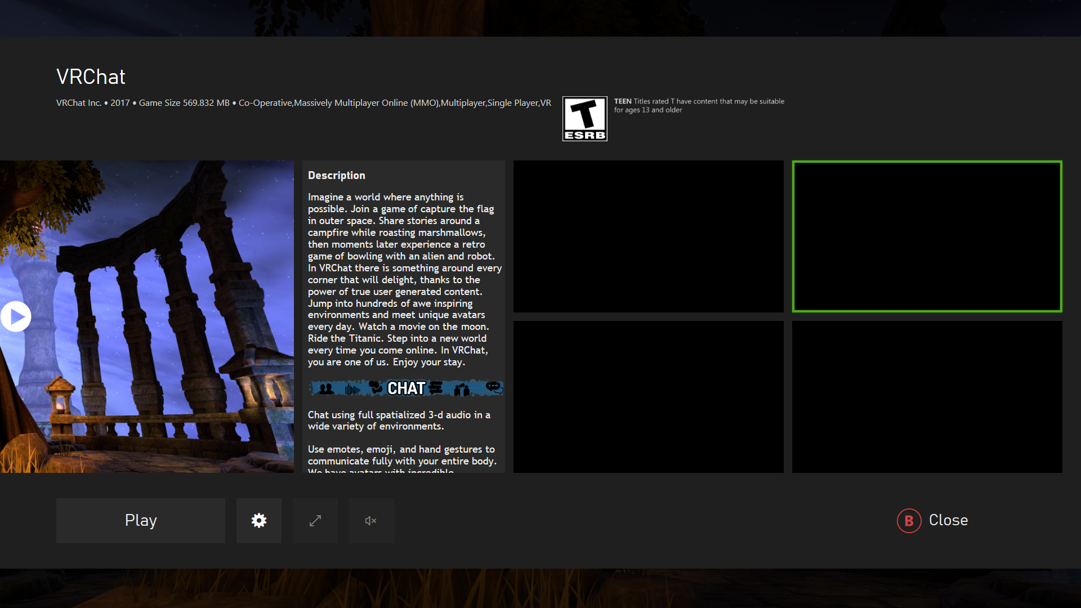Click the two-people icon in CHAT banner

pos(326,388)
